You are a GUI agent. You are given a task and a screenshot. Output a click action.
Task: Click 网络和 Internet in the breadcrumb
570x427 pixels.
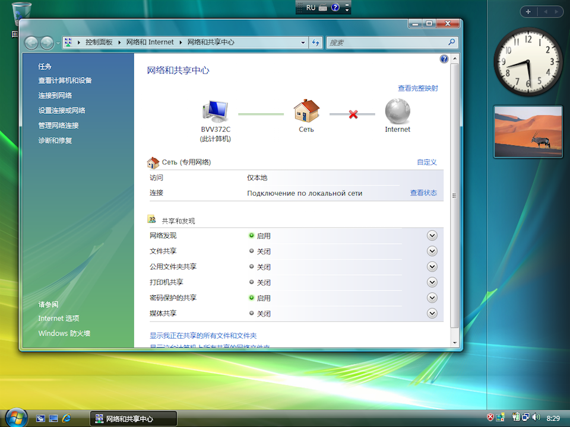150,43
